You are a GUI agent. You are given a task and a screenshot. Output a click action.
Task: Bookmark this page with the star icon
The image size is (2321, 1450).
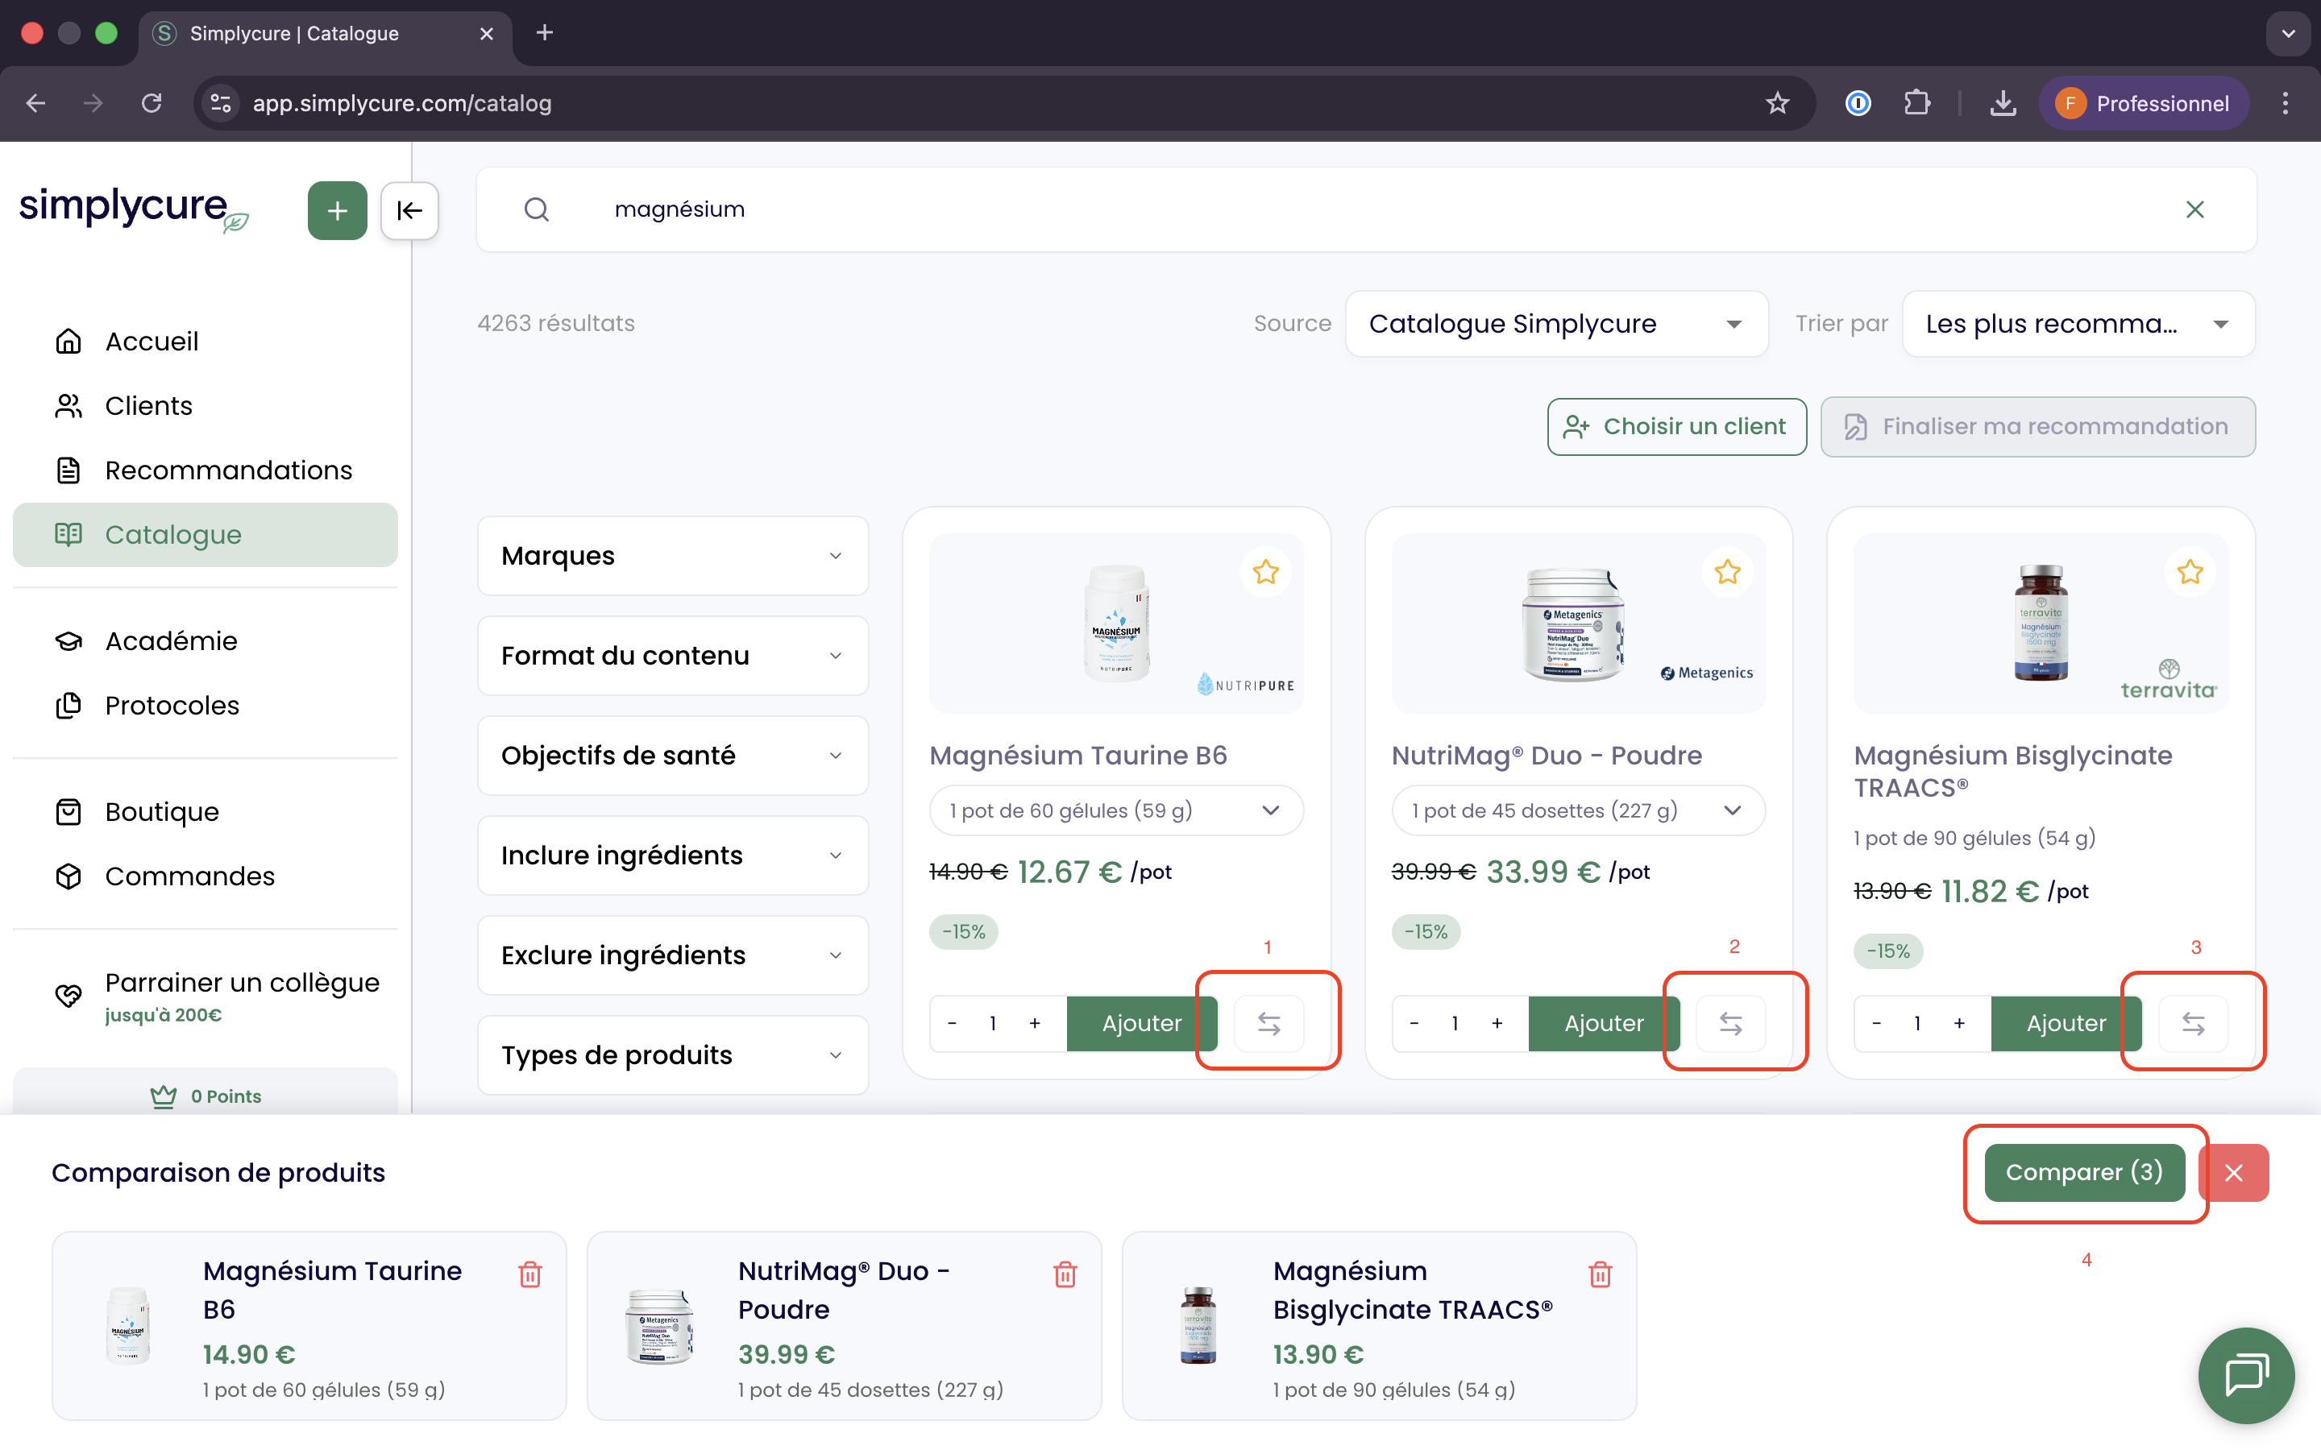[x=1777, y=102]
